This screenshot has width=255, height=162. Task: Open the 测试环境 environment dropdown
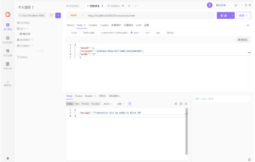click(223, 5)
